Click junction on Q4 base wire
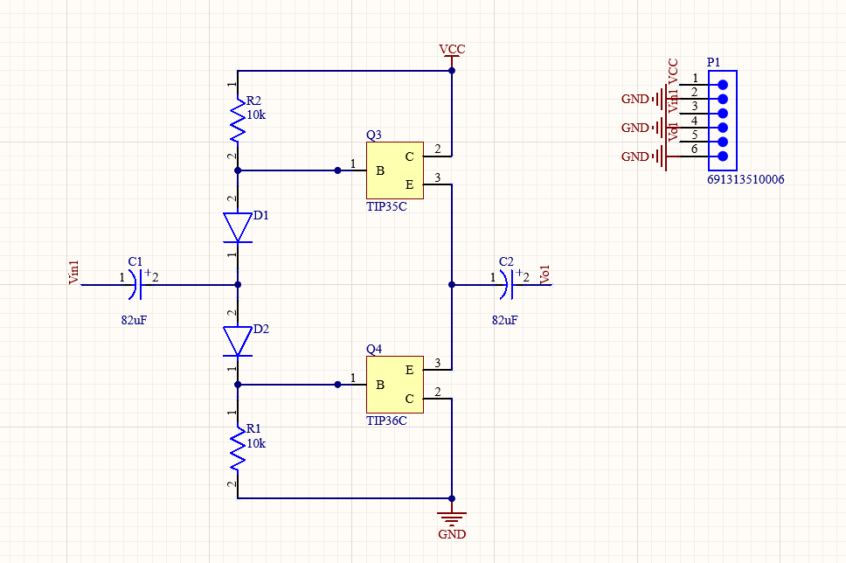The height and width of the screenshot is (563, 846). (337, 385)
